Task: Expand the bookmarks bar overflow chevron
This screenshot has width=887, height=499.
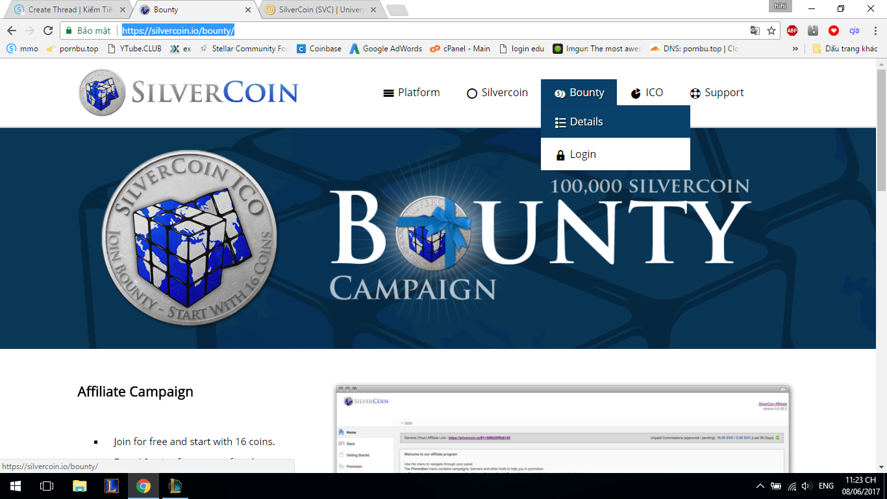Action: tap(795, 49)
